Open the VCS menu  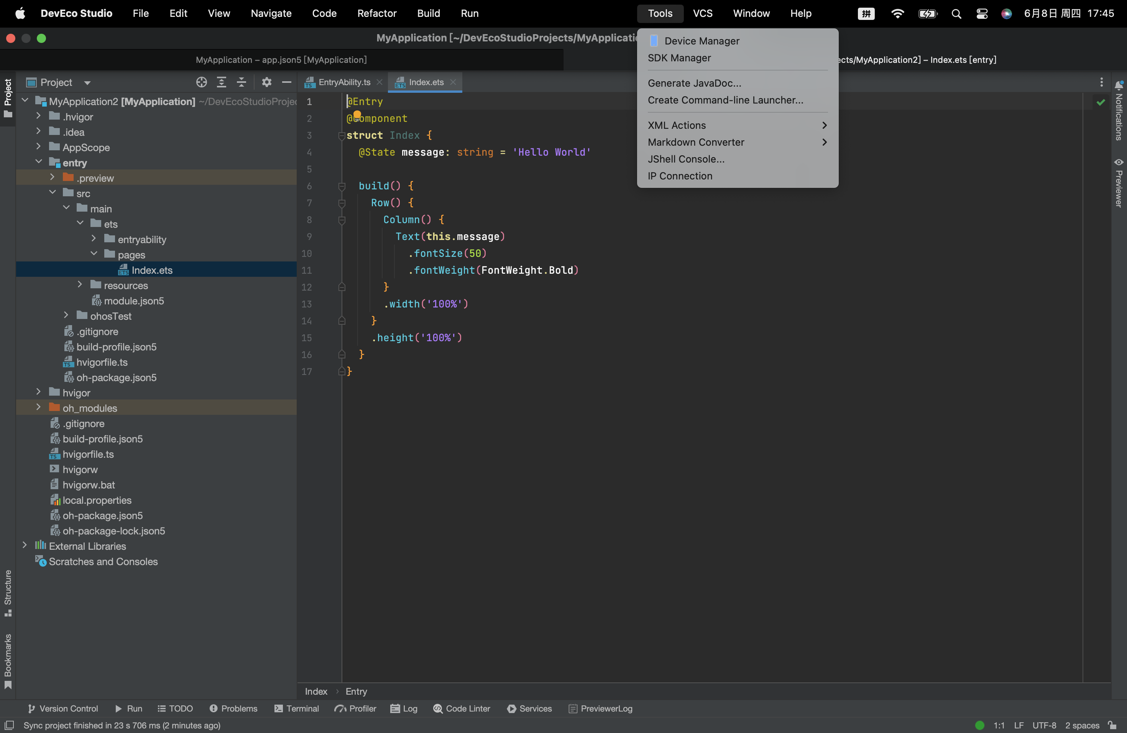(x=703, y=13)
